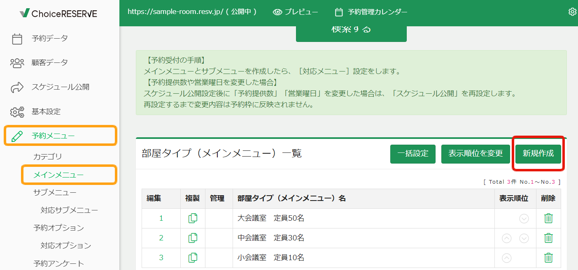Click the ChoiceRESERVE logo
The image size is (578, 270).
[58, 14]
